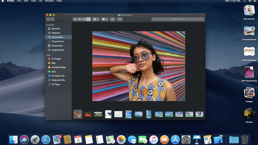258x145 pixels.
Task: Go forward with Finder's forward arrow
Action: 53,19
